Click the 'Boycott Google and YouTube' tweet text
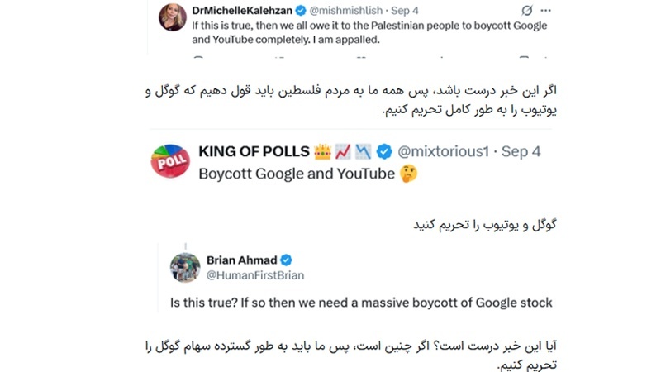 (296, 174)
